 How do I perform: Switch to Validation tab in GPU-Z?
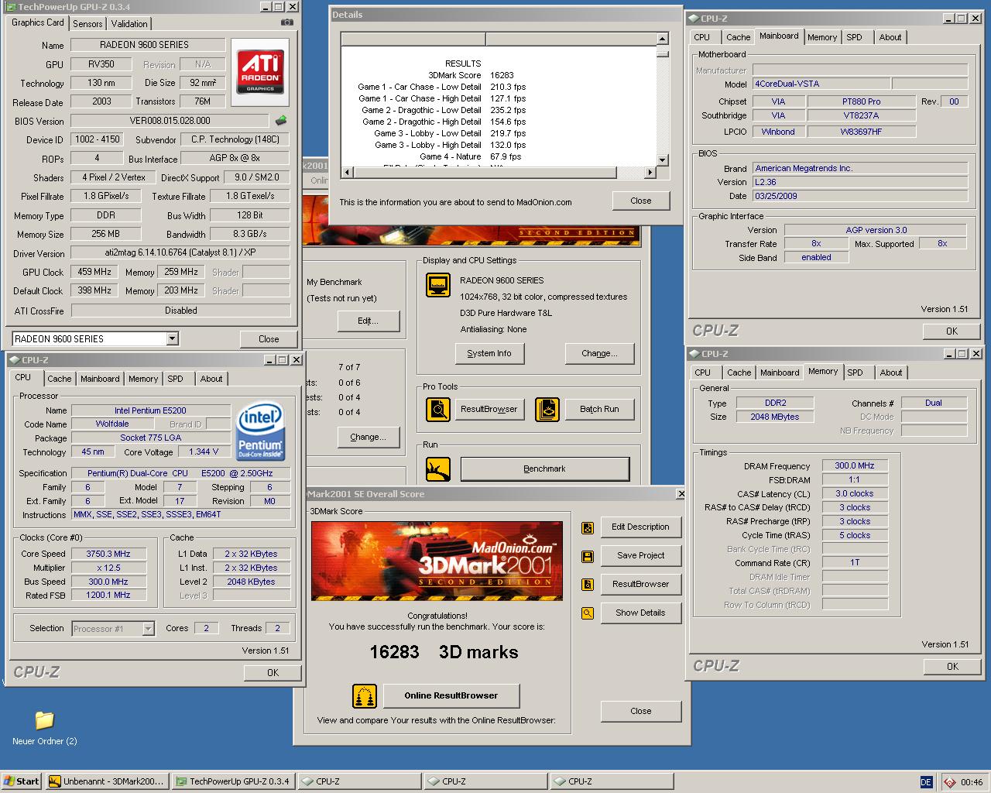pos(129,24)
